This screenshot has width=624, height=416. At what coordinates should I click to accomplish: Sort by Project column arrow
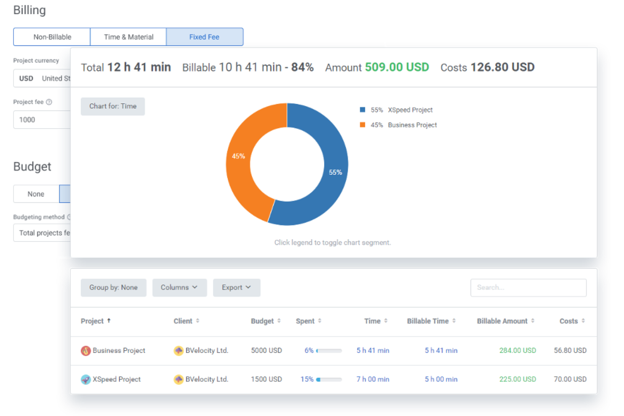pos(109,321)
